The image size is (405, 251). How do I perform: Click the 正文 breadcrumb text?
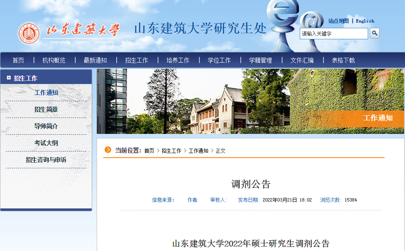point(221,151)
